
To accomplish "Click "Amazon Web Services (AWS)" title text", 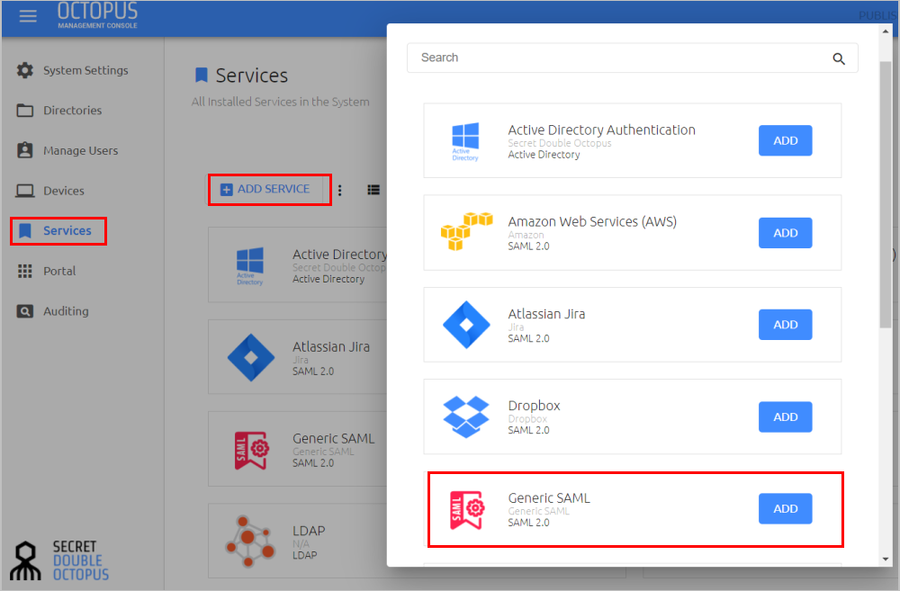I will [592, 221].
